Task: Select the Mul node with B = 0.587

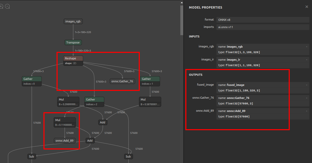Action: (150, 102)
